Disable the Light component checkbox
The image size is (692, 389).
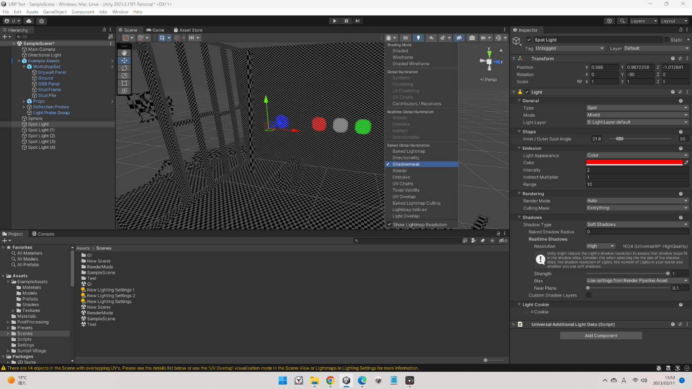point(527,92)
